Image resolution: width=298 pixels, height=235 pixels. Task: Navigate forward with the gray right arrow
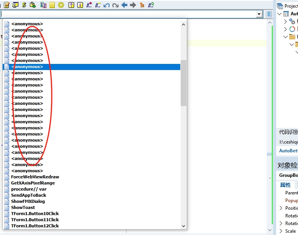coord(133,5)
